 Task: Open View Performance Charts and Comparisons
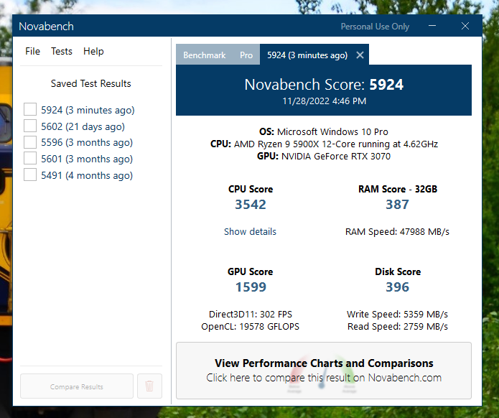click(x=324, y=371)
